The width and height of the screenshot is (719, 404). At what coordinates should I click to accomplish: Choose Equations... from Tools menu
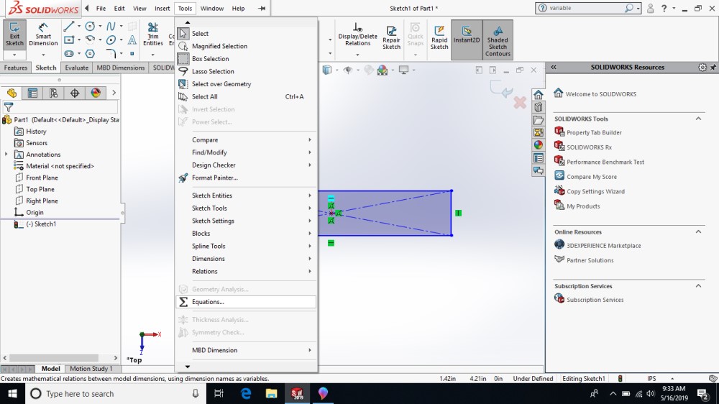point(246,302)
